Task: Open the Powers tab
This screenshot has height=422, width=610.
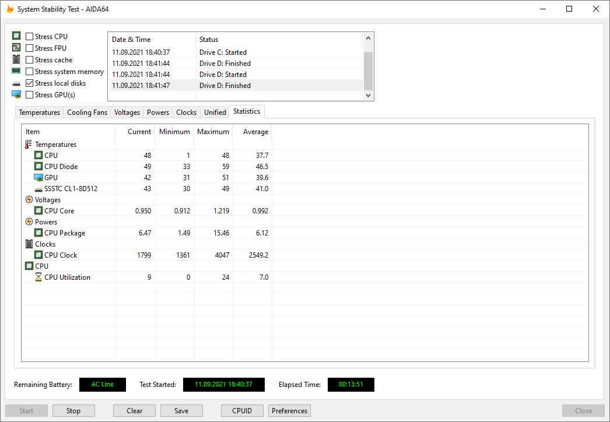Action: coord(158,112)
